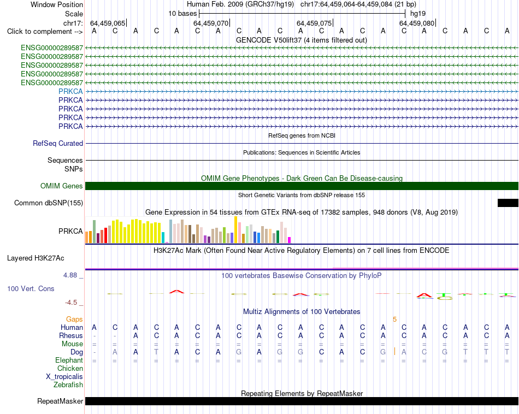Image resolution: width=519 pixels, height=414 pixels.
Task: Click the cyan GTEx expression bar
Action: pyautogui.click(x=163, y=238)
